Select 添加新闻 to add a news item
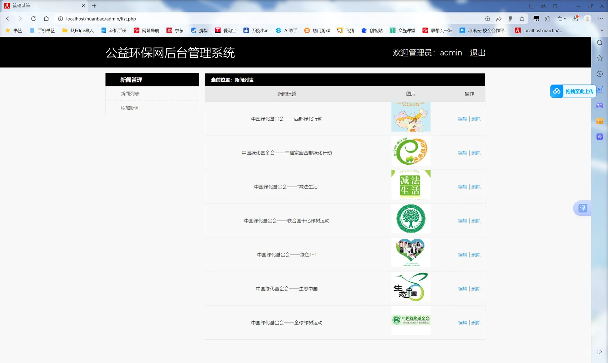 pyautogui.click(x=130, y=108)
